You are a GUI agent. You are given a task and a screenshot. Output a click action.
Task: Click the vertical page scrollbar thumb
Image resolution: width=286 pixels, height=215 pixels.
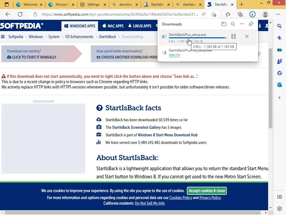[270, 88]
